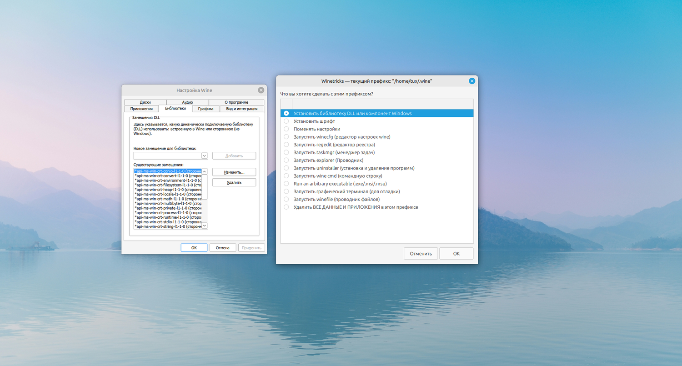
Task: Expand the 'Новое замещение для библиотеки' dropdown arrow
Action: (x=205, y=155)
